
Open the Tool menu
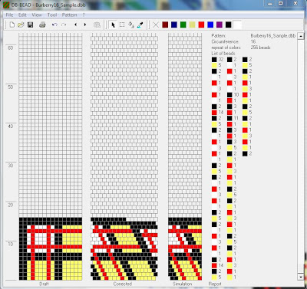click(52, 15)
